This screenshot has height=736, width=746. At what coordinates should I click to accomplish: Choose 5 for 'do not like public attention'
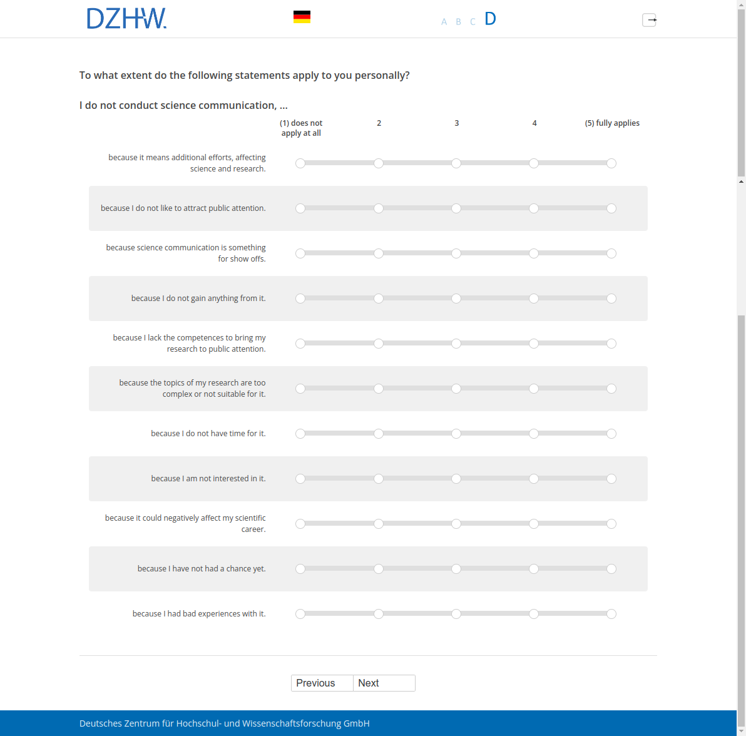611,208
